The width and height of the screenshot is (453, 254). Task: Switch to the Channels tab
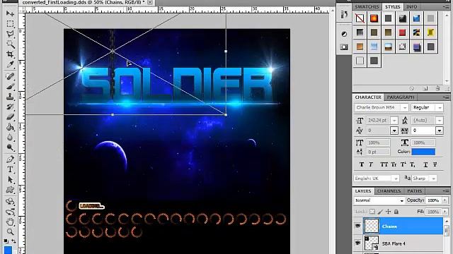(x=389, y=191)
